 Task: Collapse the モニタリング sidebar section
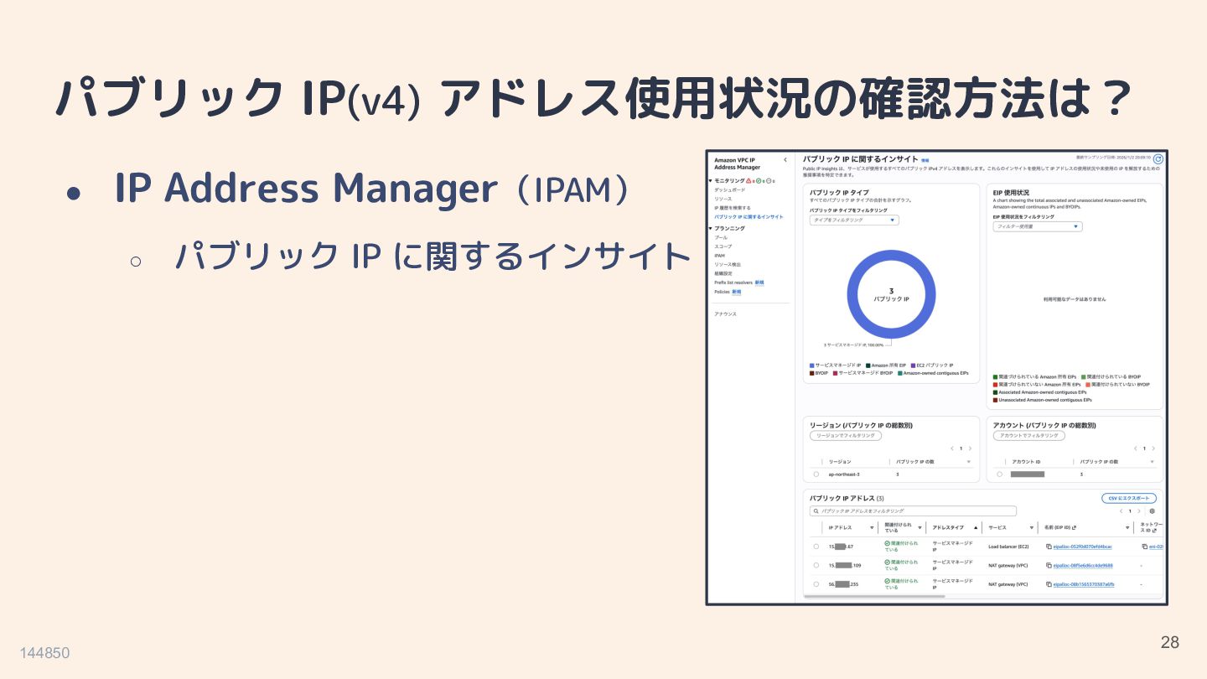pyautogui.click(x=710, y=180)
